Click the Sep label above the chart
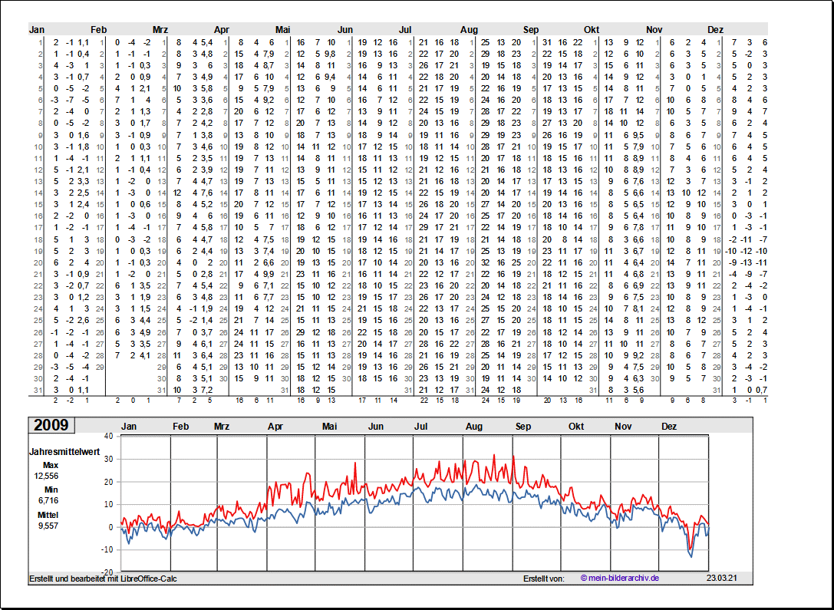Image resolution: width=834 pixels, height=610 pixels. (523, 426)
